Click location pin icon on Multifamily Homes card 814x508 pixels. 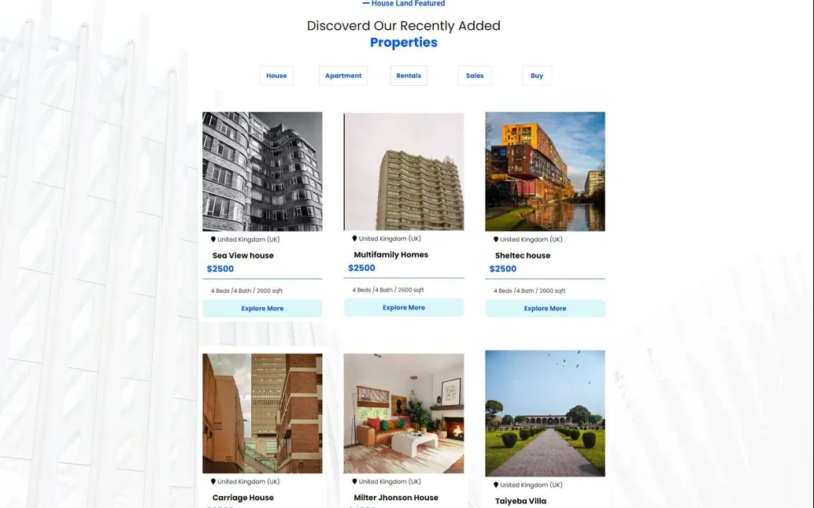(x=354, y=239)
